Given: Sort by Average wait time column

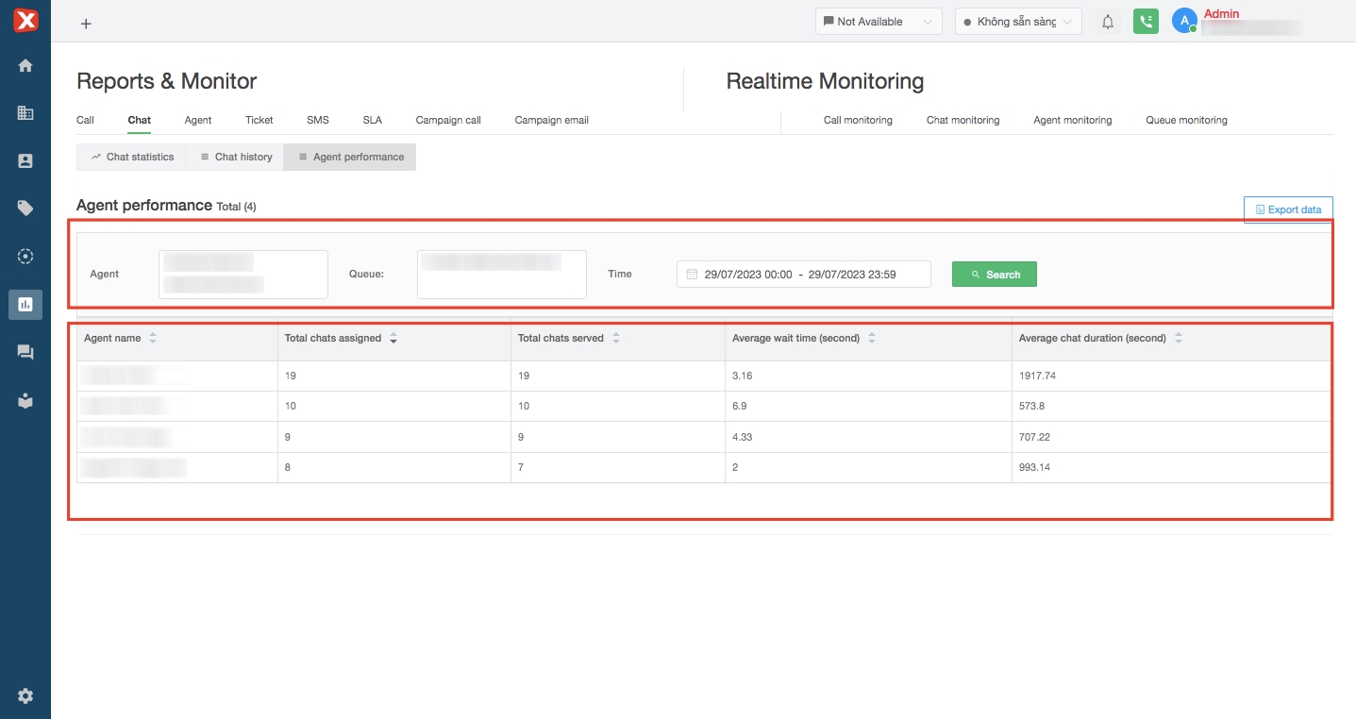Looking at the screenshot, I should click(871, 338).
